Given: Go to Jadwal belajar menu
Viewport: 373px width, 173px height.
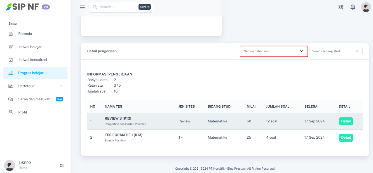Looking at the screenshot, I should (x=30, y=47).
